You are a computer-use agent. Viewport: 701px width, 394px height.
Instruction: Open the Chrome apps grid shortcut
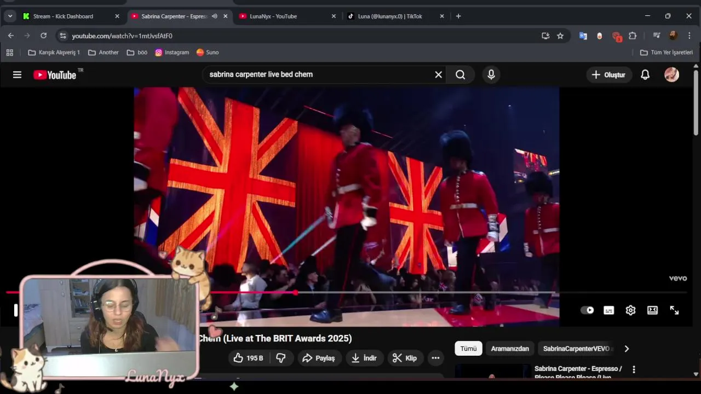(x=9, y=53)
